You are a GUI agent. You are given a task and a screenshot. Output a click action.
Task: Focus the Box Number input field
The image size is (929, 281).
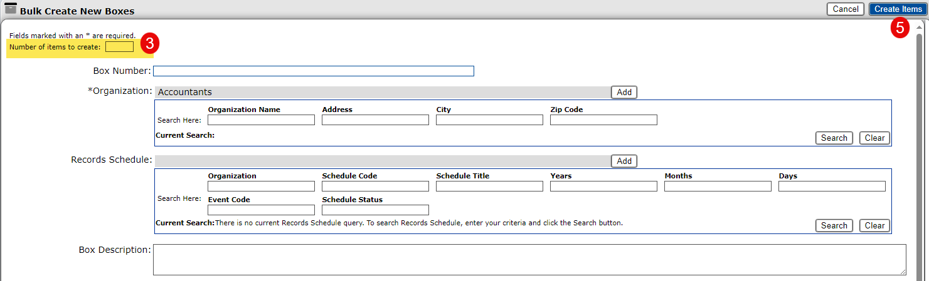(x=313, y=71)
